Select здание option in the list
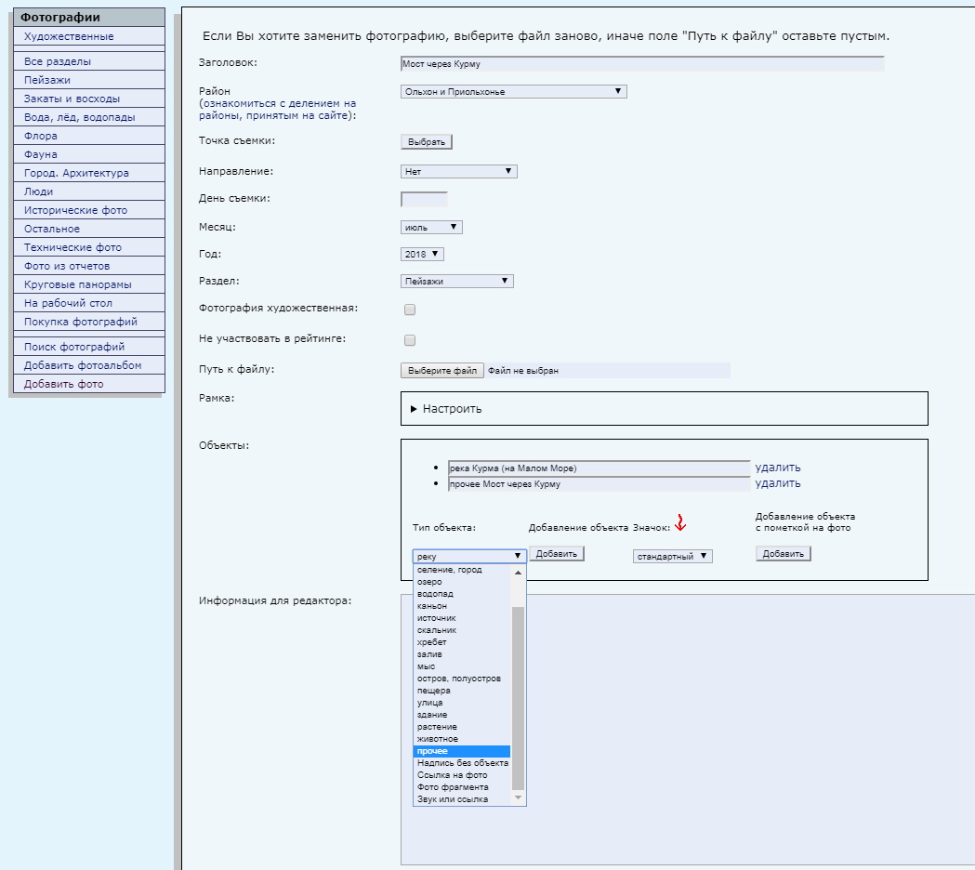Screen dimensions: 975x870 click(462, 715)
